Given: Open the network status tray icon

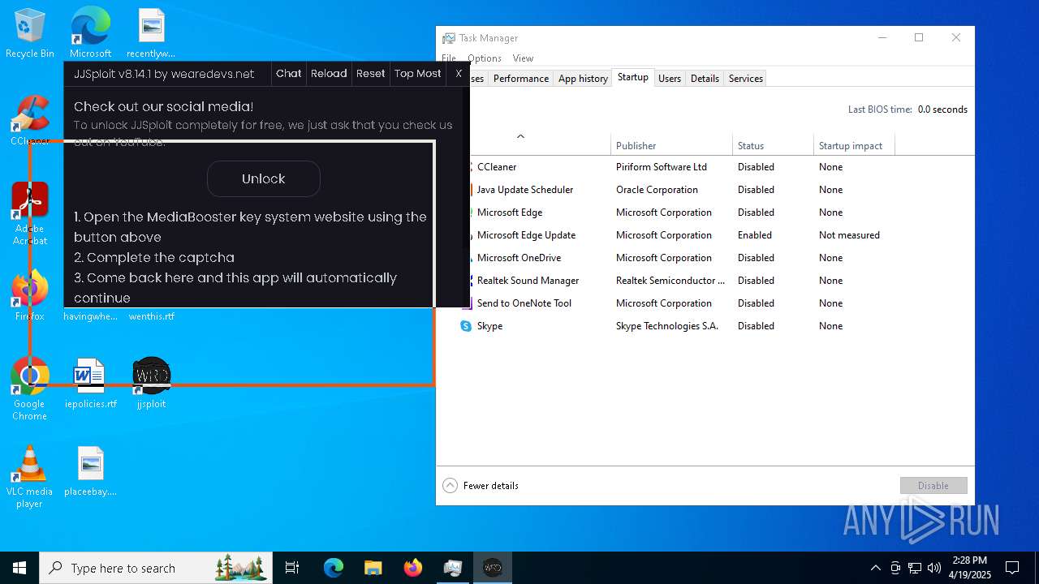Looking at the screenshot, I should pyautogui.click(x=915, y=568).
